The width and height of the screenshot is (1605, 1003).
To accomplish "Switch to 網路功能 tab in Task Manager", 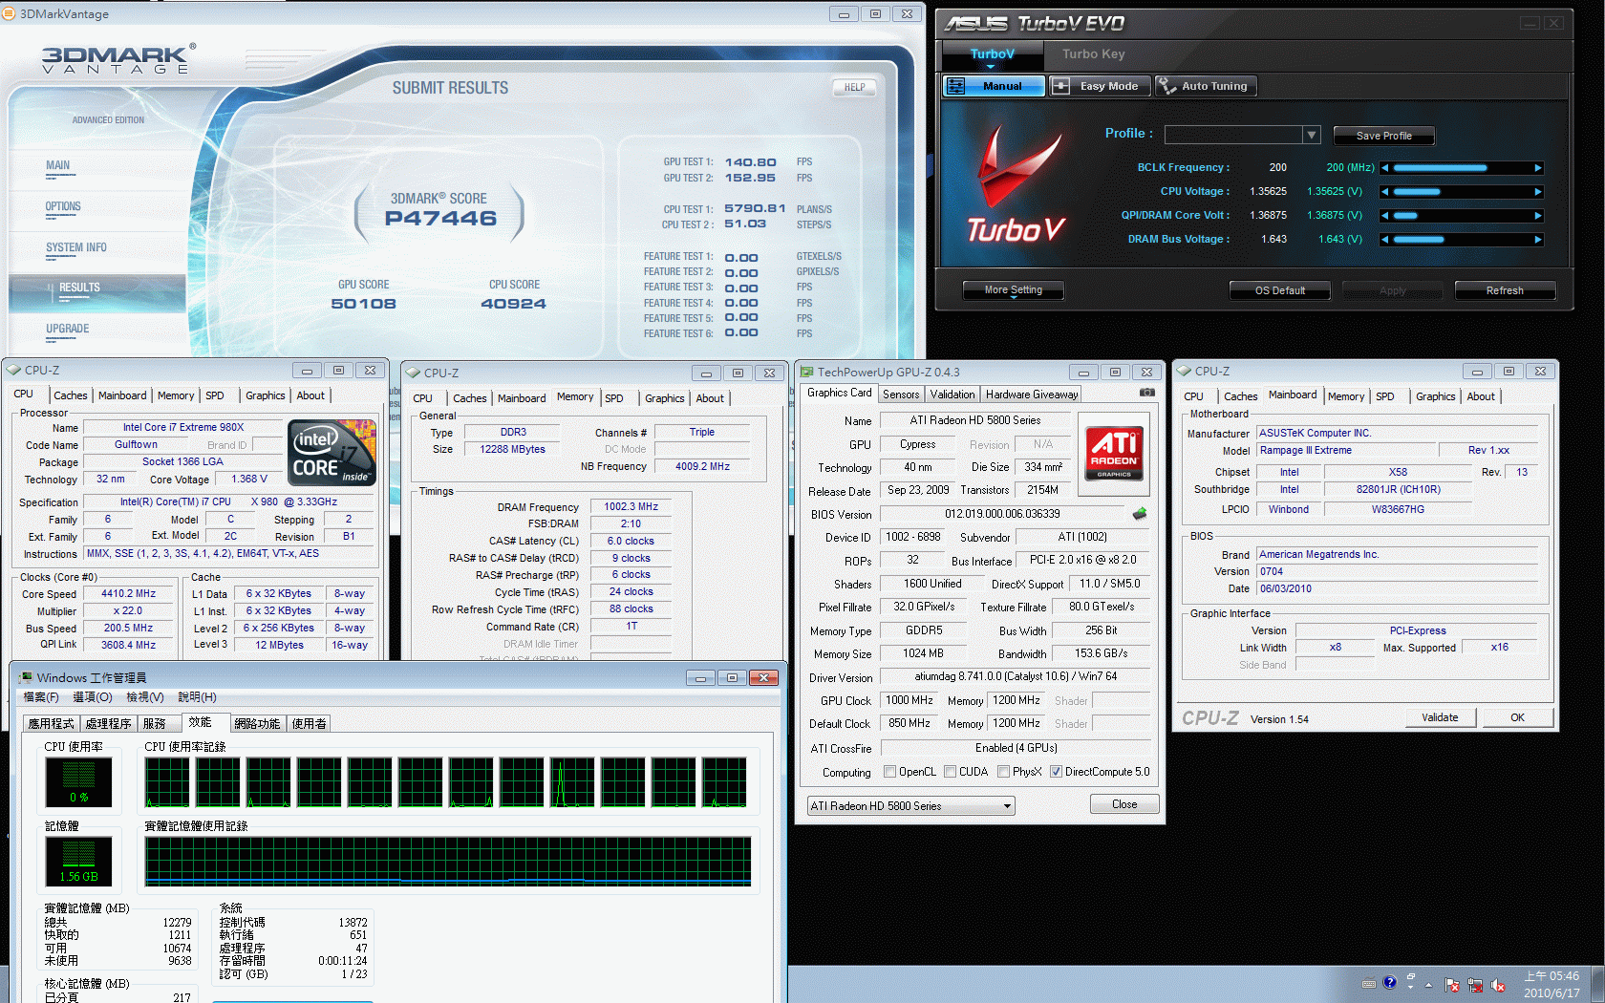I will (x=257, y=724).
